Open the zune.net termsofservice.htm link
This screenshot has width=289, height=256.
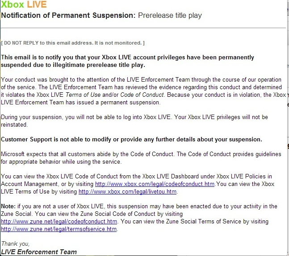tap(59, 229)
